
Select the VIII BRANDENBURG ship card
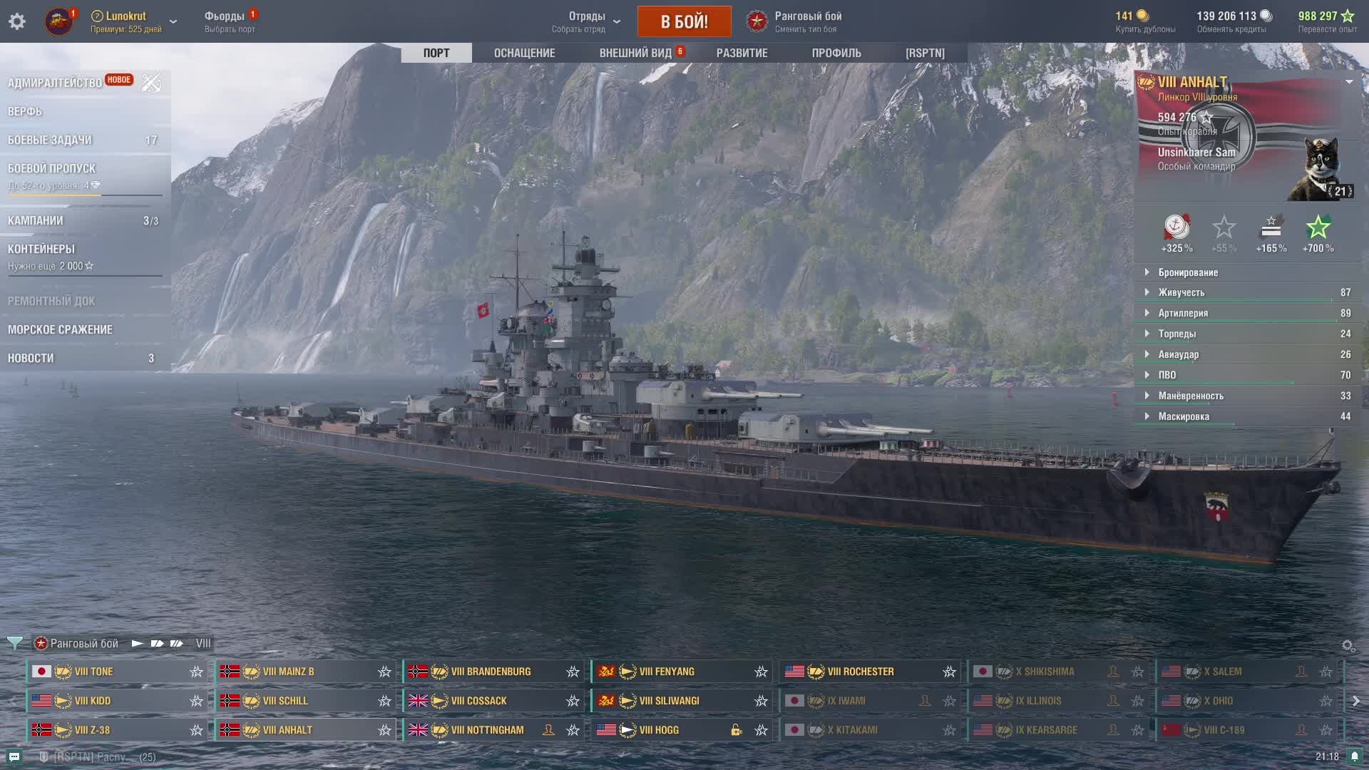point(493,672)
